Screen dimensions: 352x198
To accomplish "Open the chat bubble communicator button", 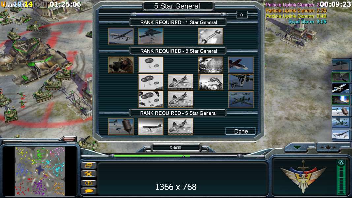I will point(89,191).
